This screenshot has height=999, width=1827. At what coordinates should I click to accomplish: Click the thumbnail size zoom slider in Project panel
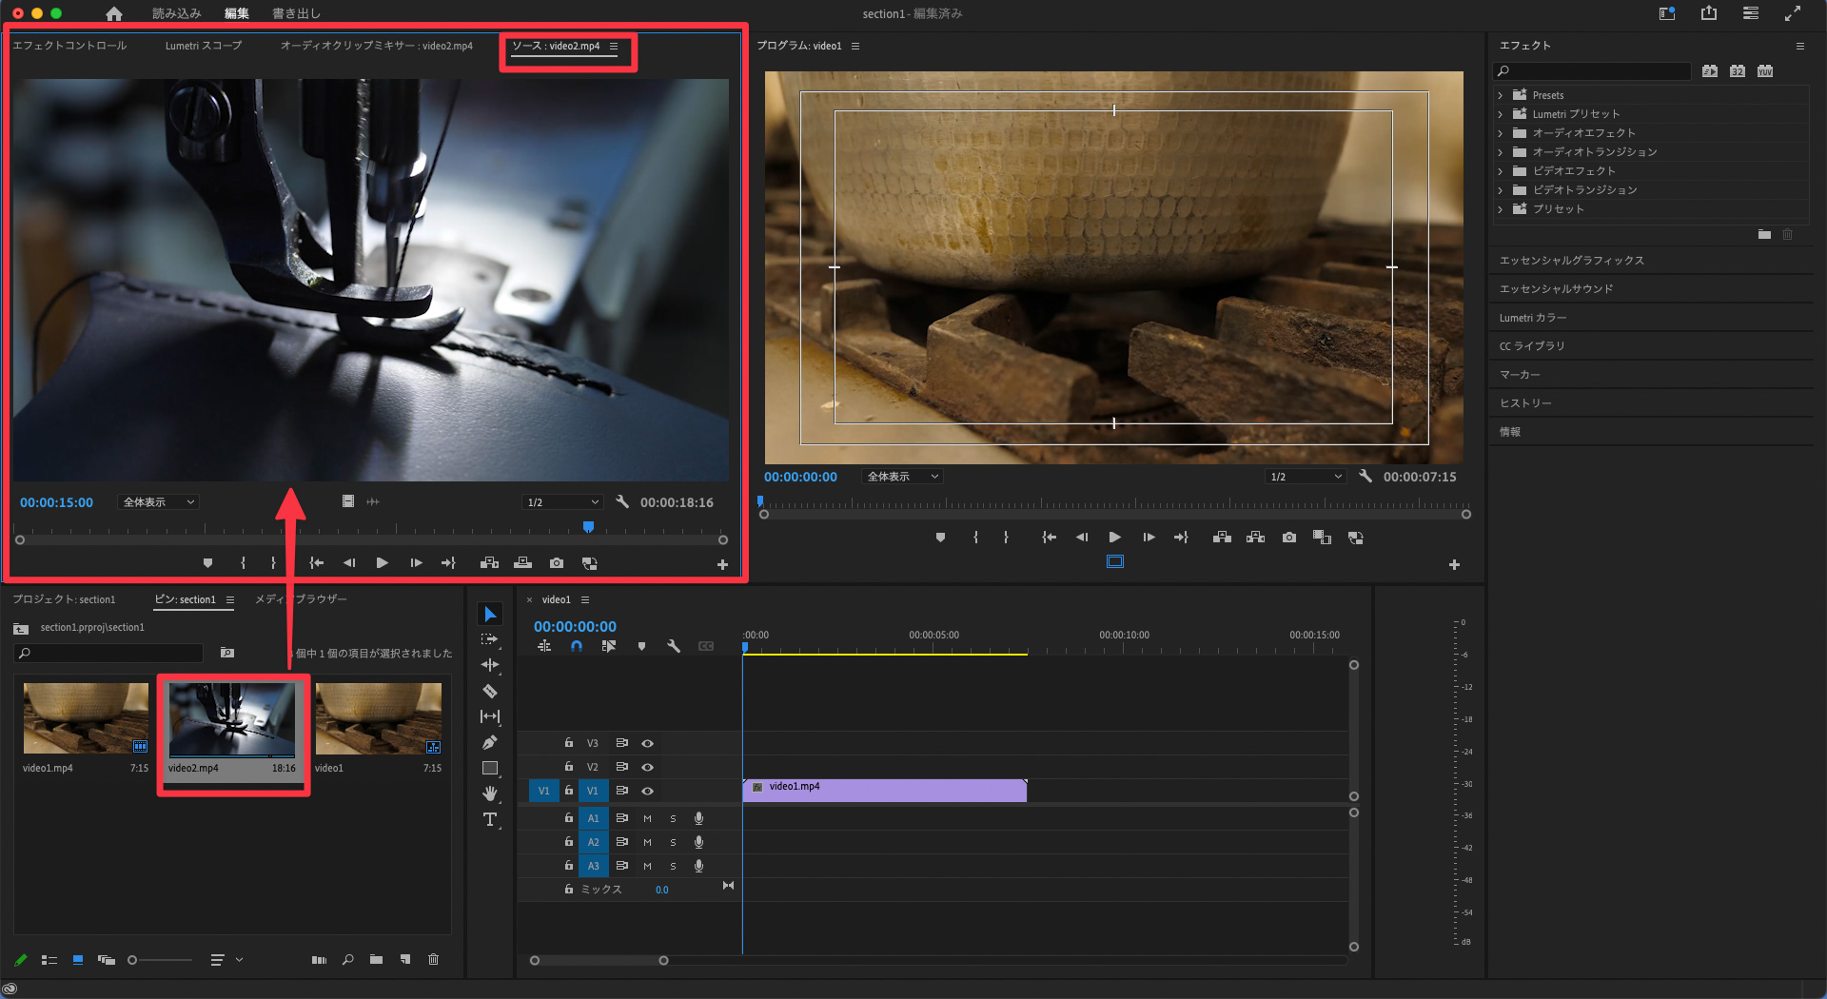pos(132,960)
